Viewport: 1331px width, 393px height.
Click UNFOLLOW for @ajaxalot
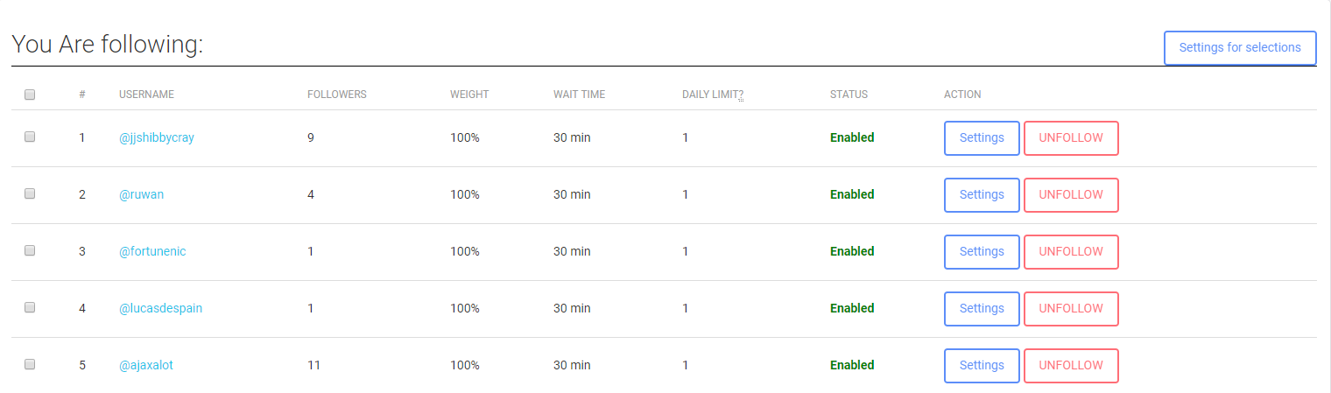(x=1071, y=365)
